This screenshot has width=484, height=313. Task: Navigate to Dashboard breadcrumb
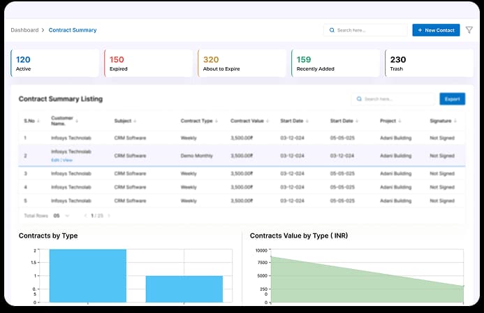click(x=24, y=30)
